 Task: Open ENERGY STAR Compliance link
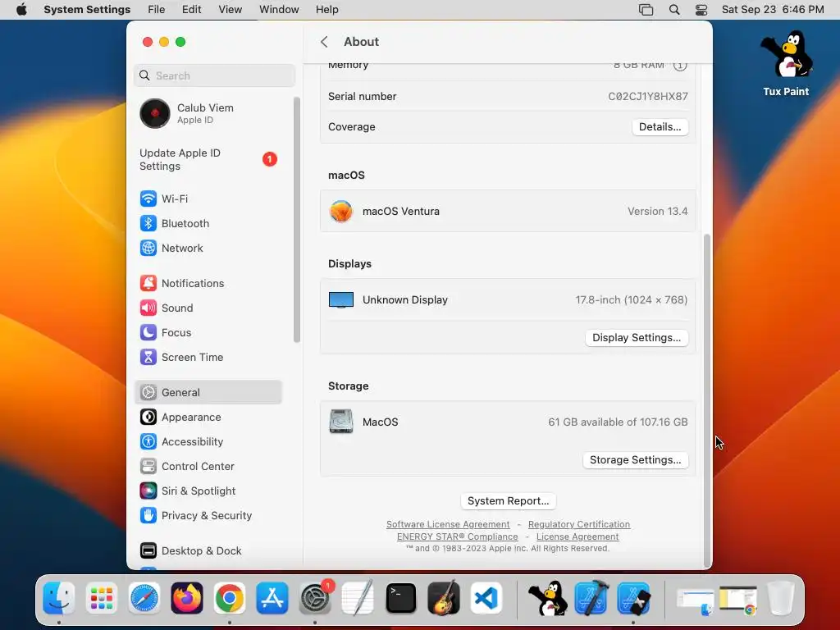tap(458, 536)
